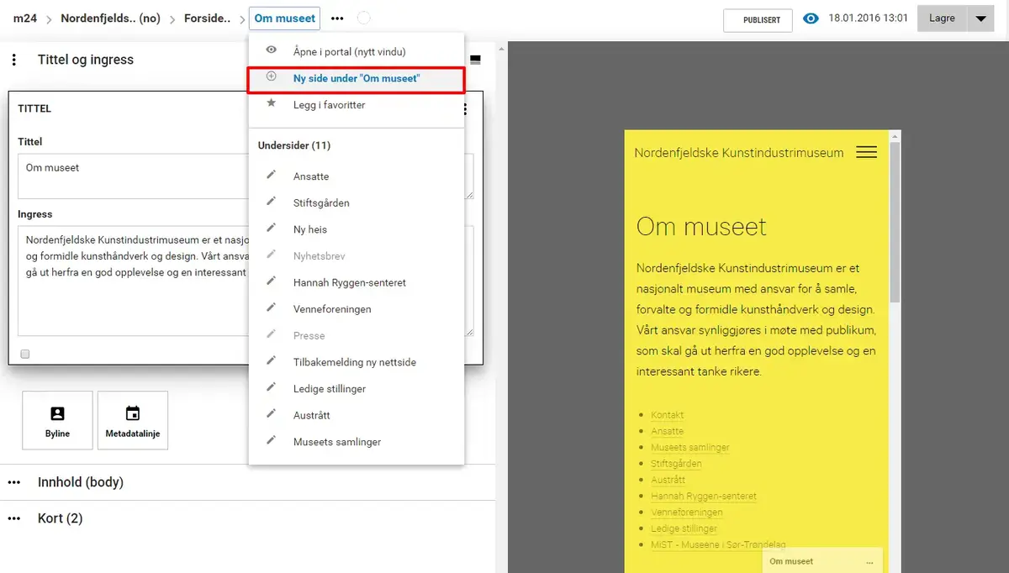Go to the Forside.. breadcrumb
The height and width of the screenshot is (573, 1009).
pos(207,18)
